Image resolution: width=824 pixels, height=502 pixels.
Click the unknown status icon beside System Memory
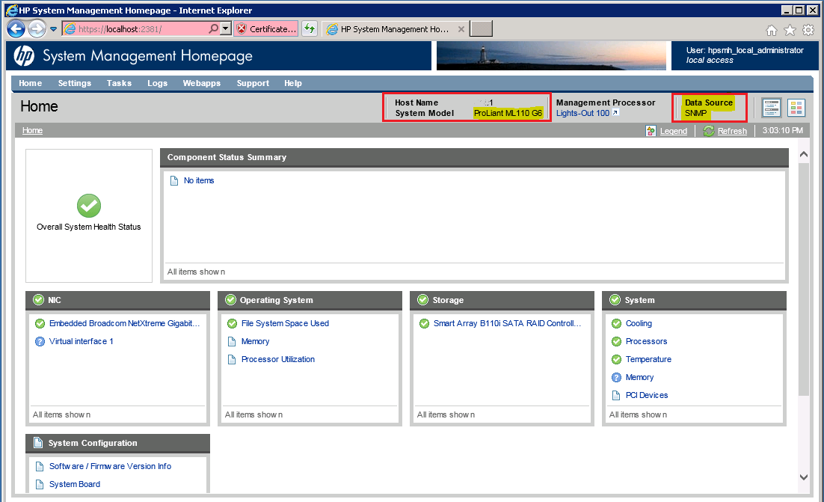click(616, 377)
